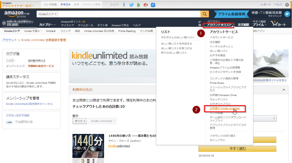Image resolution: width=292 pixels, height=163 pixels.
Task: Share via the Facebook icon
Action: (124, 5)
